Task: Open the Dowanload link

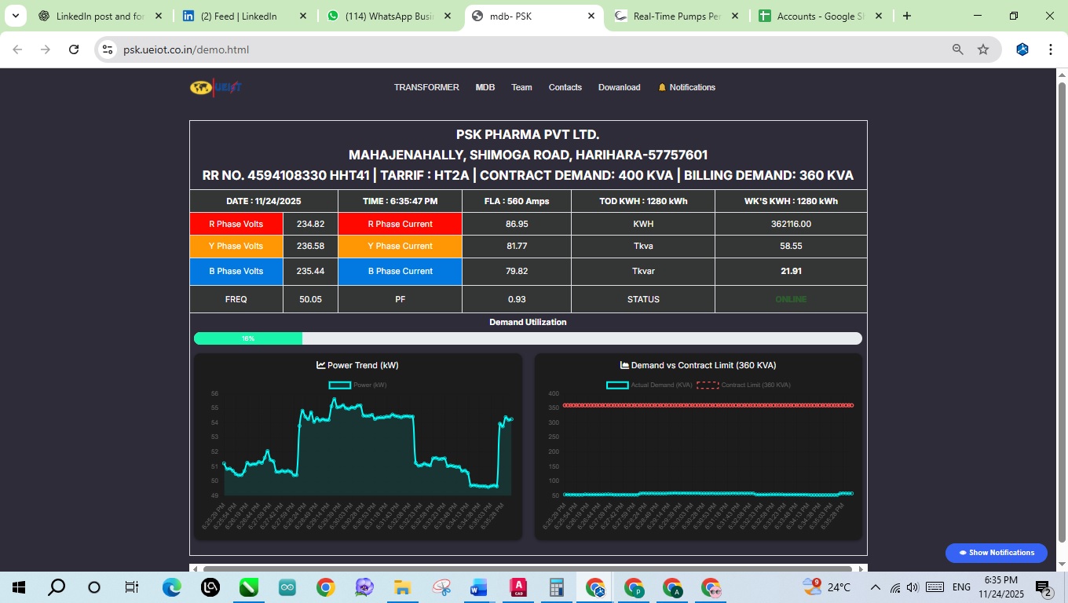Action: click(619, 87)
